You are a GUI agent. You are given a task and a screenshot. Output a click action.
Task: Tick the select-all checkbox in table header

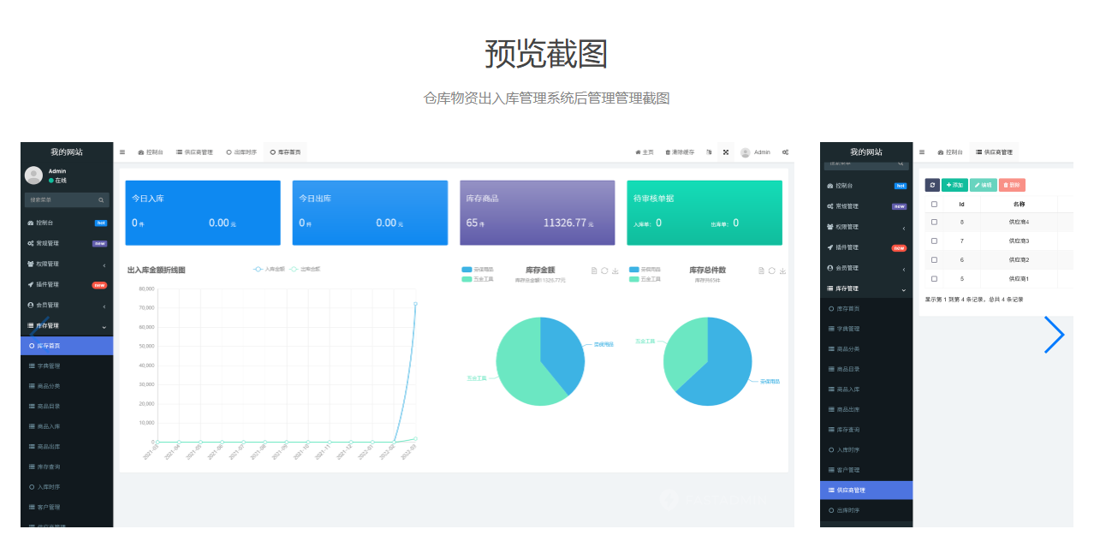point(934,204)
